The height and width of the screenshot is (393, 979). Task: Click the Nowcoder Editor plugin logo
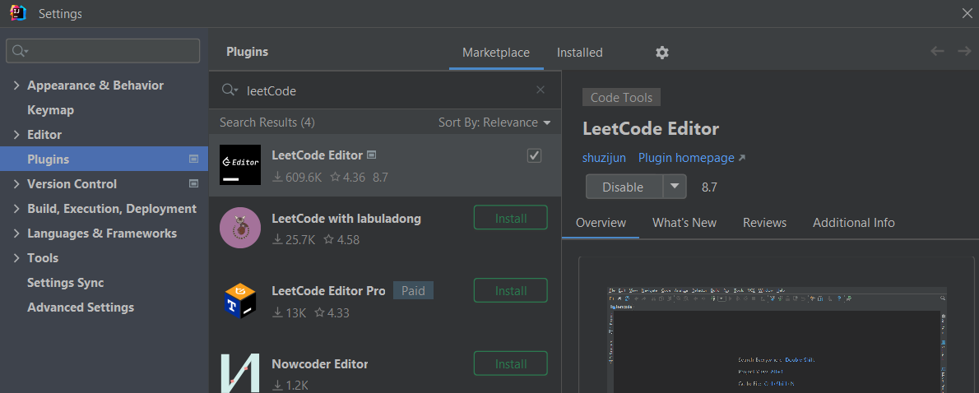click(x=239, y=373)
